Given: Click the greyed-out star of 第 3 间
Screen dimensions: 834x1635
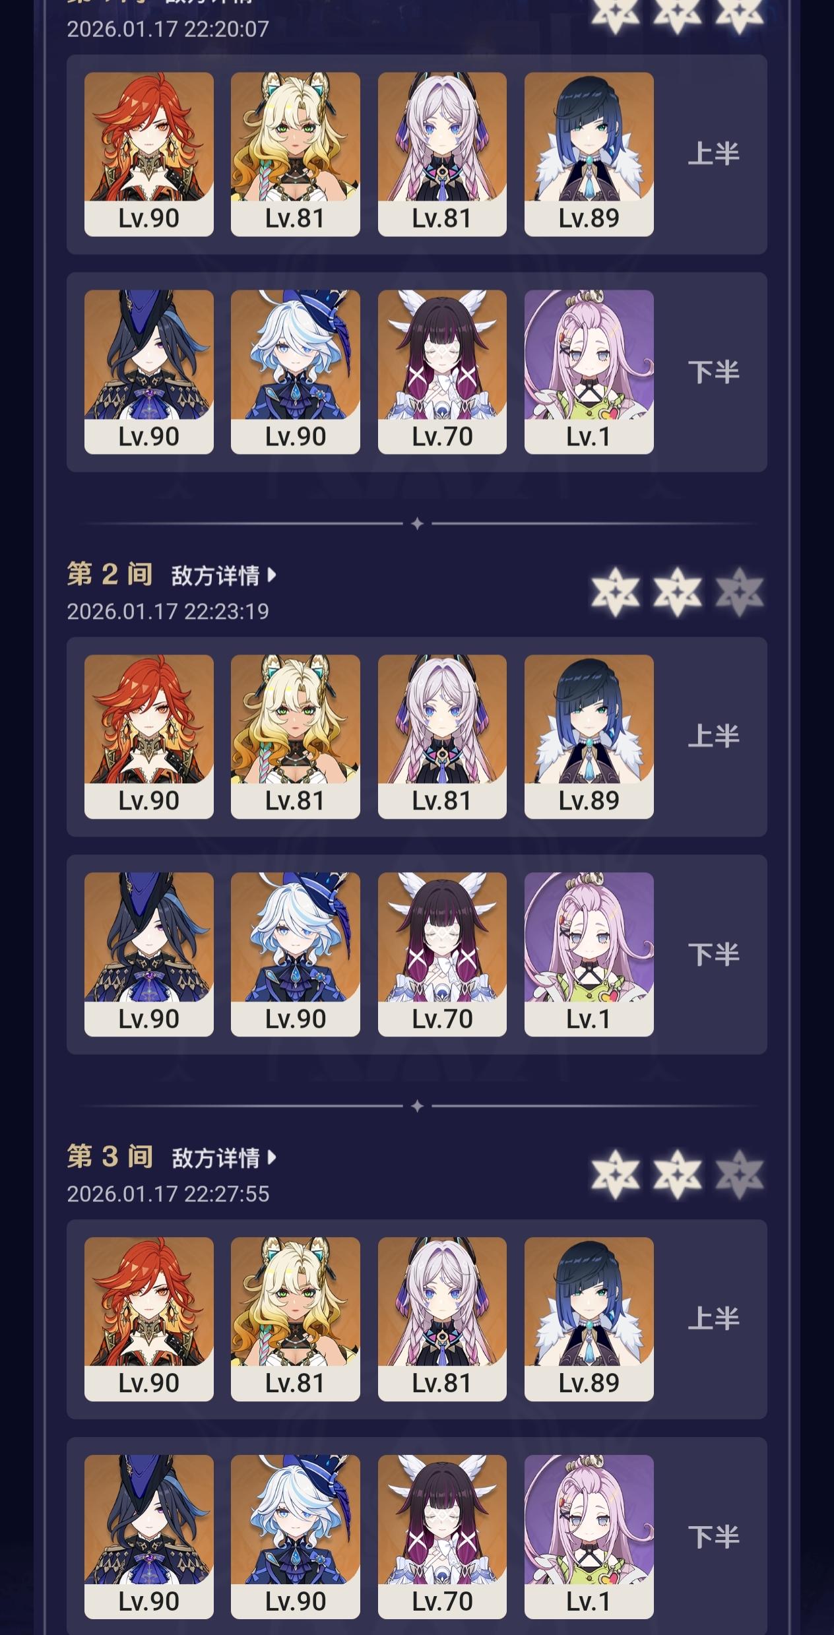Looking at the screenshot, I should click(740, 1174).
